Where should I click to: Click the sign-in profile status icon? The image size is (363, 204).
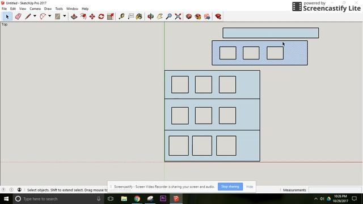click(19, 190)
